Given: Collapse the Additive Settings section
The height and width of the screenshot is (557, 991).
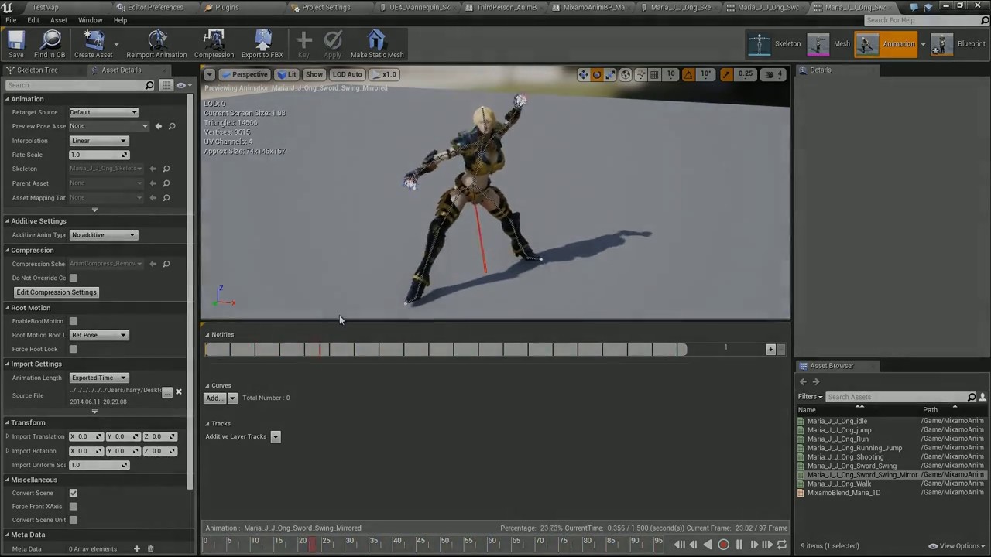Looking at the screenshot, I should pos(8,221).
